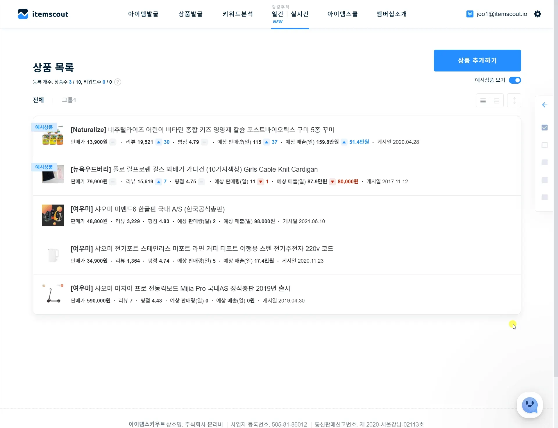Screen dimensions: 558x428
Task: Open the chat support bot icon
Action: pyautogui.click(x=530, y=405)
